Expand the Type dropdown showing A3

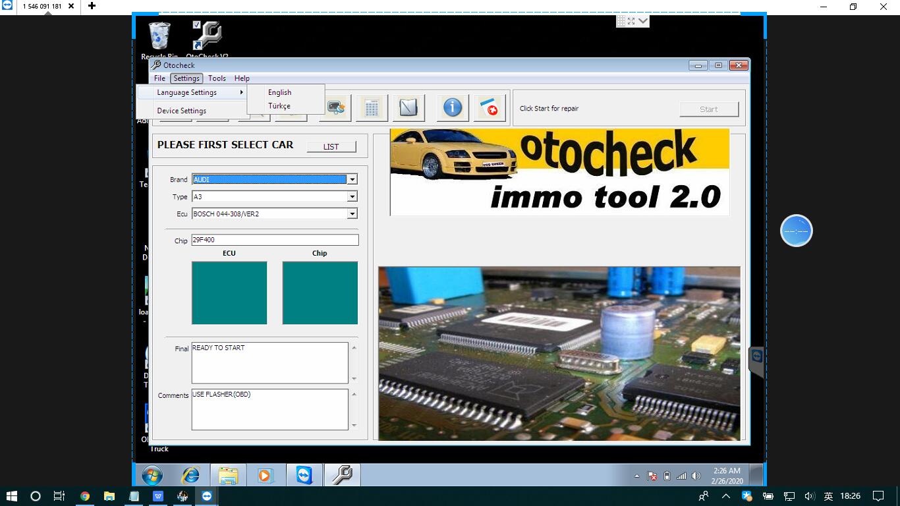[x=352, y=196]
